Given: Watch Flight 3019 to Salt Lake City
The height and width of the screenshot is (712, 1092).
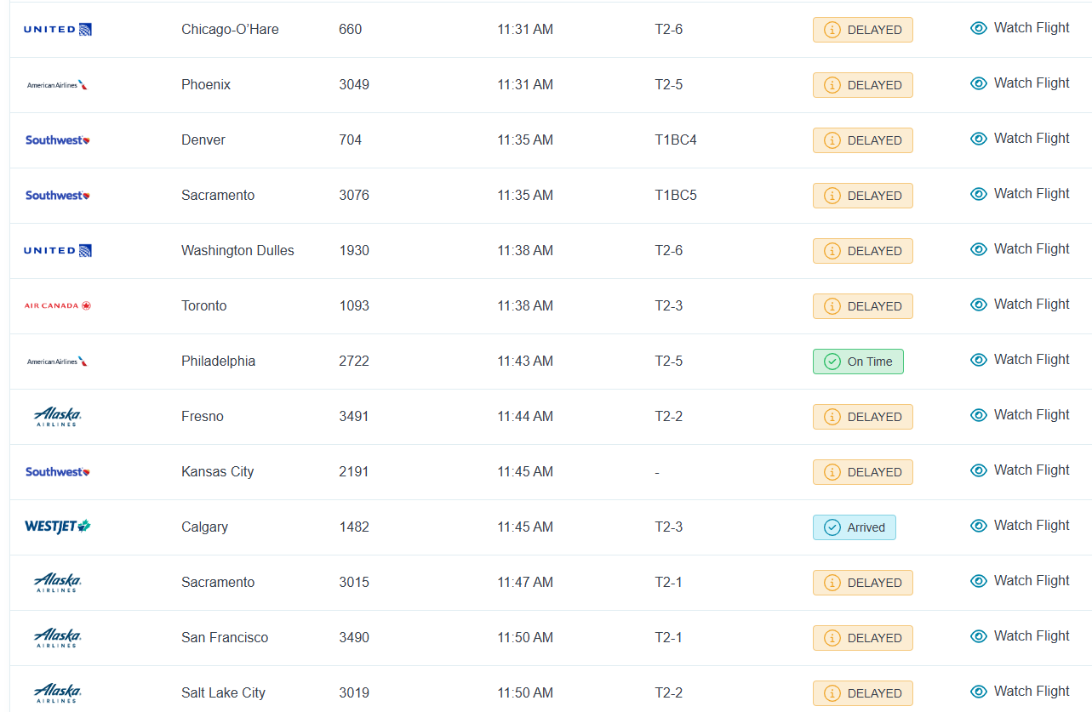Looking at the screenshot, I should click(1020, 692).
